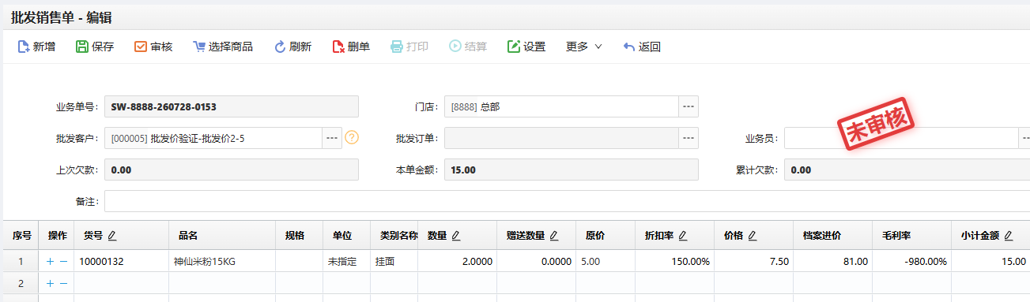Click the 审核 audit checkmark icon

tap(141, 47)
